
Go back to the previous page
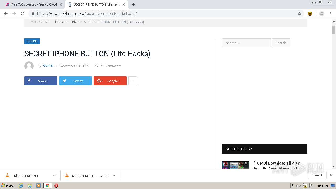6,14
